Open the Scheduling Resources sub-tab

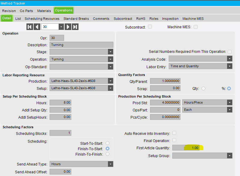click(42, 19)
